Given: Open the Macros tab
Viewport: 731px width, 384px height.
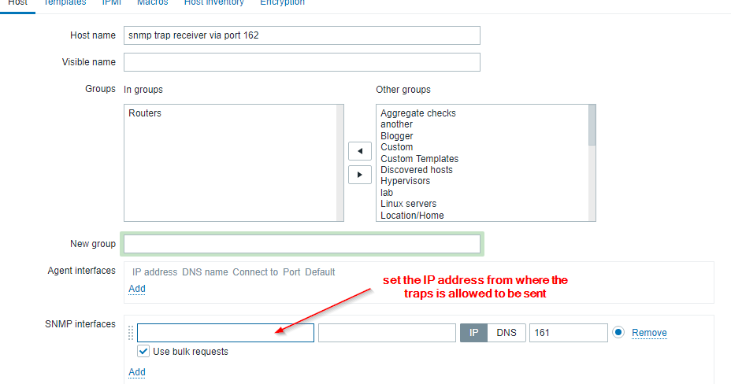Looking at the screenshot, I should [153, 3].
